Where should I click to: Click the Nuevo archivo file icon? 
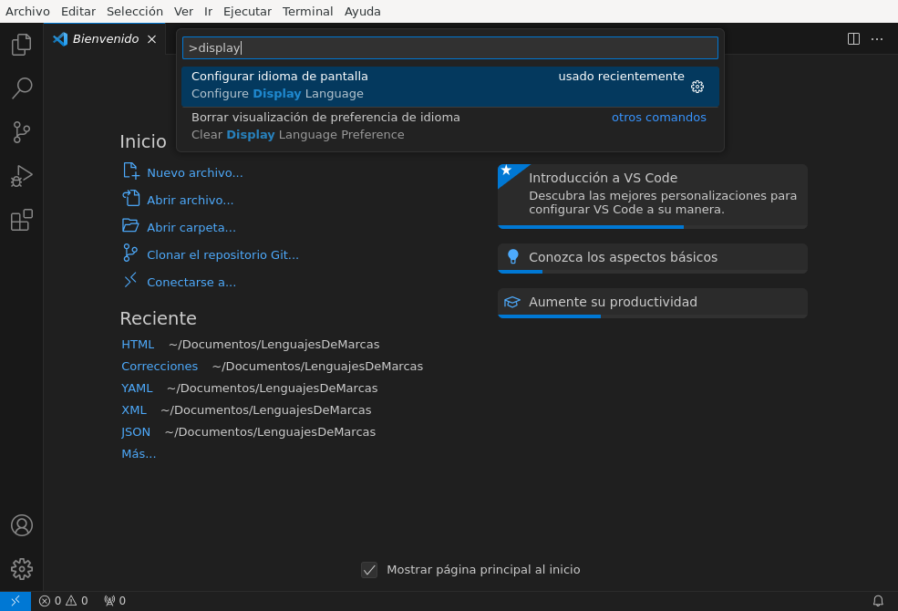click(x=130, y=171)
